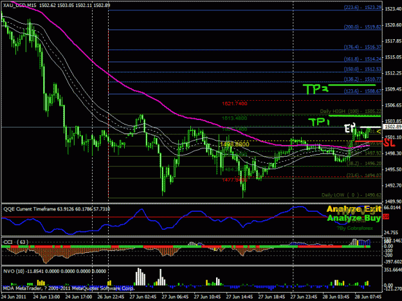Click the ?By Cobraforex credit text
Screen dimensions: 402x301
355,228
